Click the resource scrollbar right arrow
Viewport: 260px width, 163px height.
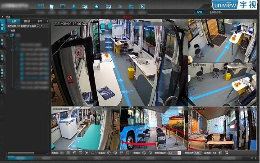[x=47, y=153]
